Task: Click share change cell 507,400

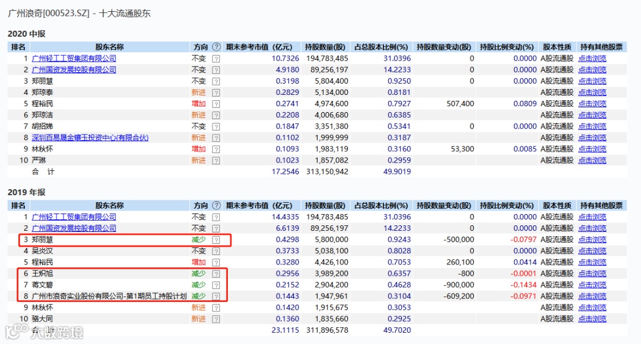Action: [461, 104]
